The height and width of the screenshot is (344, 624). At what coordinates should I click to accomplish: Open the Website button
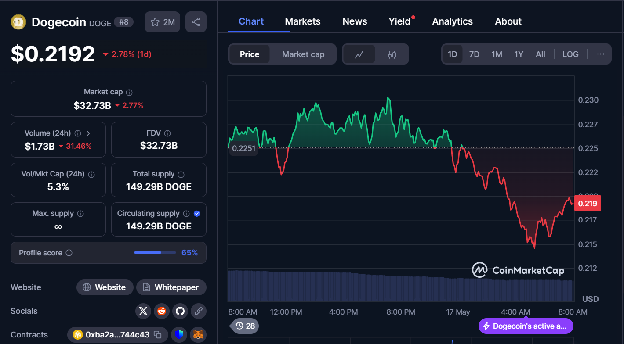click(x=105, y=287)
